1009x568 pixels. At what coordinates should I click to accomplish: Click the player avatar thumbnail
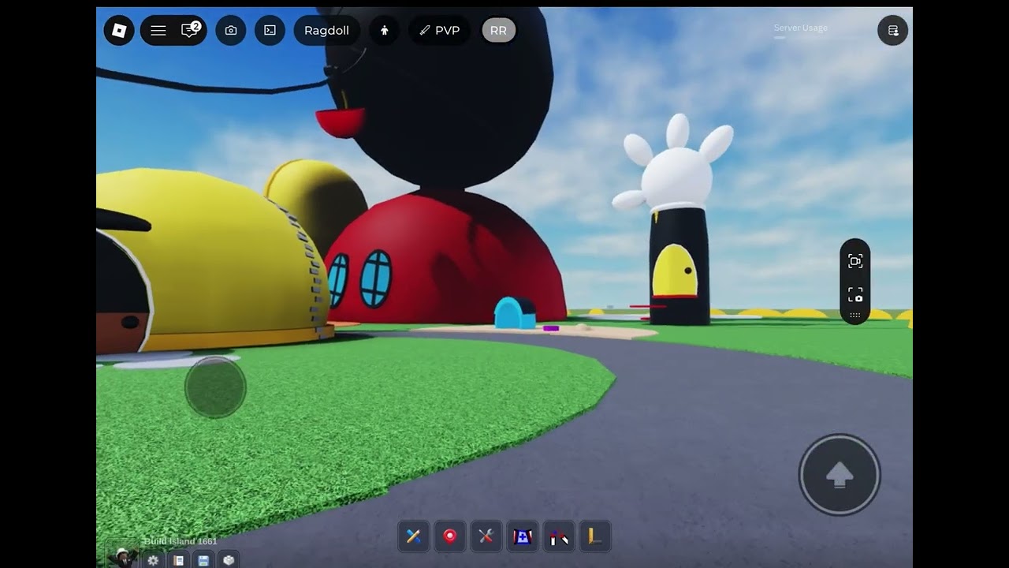click(x=122, y=554)
